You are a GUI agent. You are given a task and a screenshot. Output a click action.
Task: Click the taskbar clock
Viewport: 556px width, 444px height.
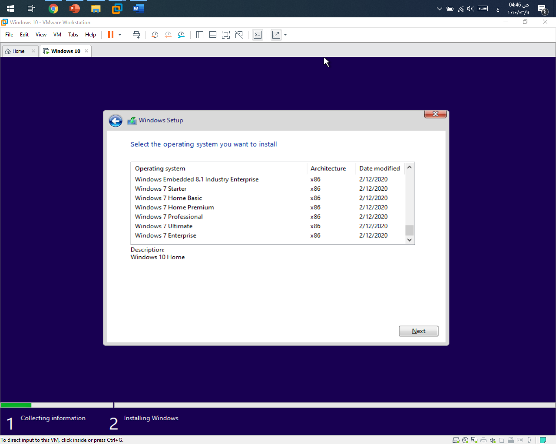point(519,9)
